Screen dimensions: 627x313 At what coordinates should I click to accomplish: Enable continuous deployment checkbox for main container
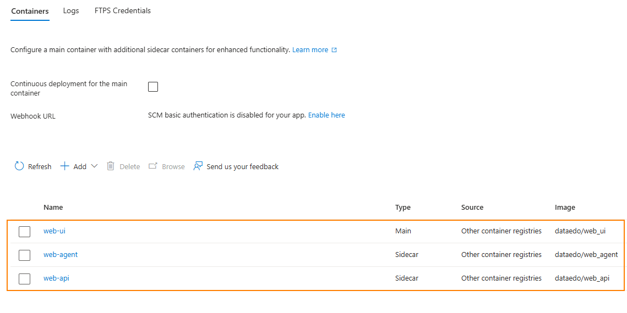point(153,87)
